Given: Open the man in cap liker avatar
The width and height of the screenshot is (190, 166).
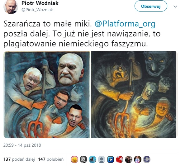Looking at the screenshot, I should click(129, 159).
